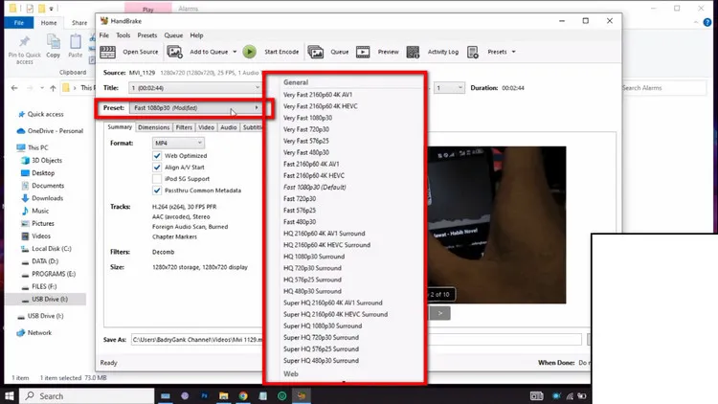Screen dimensions: 718x404
Task: Click the video preview thumbnail
Action: pos(497,225)
